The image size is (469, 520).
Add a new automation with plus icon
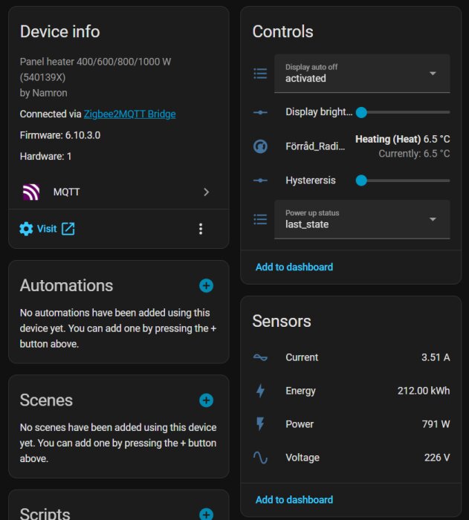(206, 285)
